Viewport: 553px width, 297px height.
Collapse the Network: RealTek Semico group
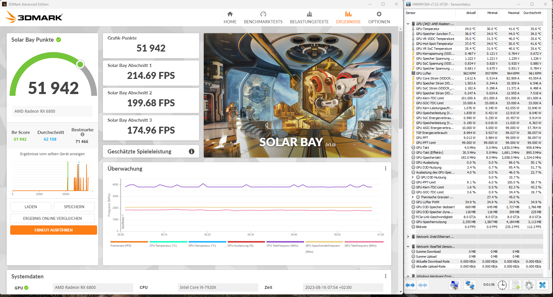[408, 247]
